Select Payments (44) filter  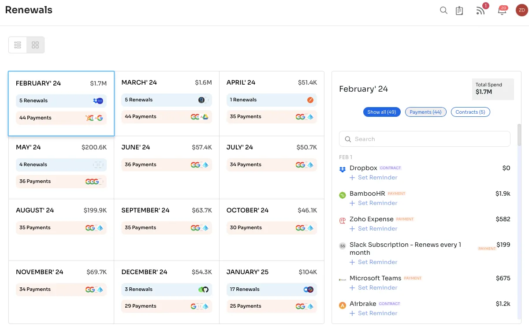coord(425,112)
